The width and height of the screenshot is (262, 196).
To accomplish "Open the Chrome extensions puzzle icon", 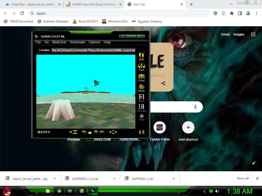I will point(232,13).
